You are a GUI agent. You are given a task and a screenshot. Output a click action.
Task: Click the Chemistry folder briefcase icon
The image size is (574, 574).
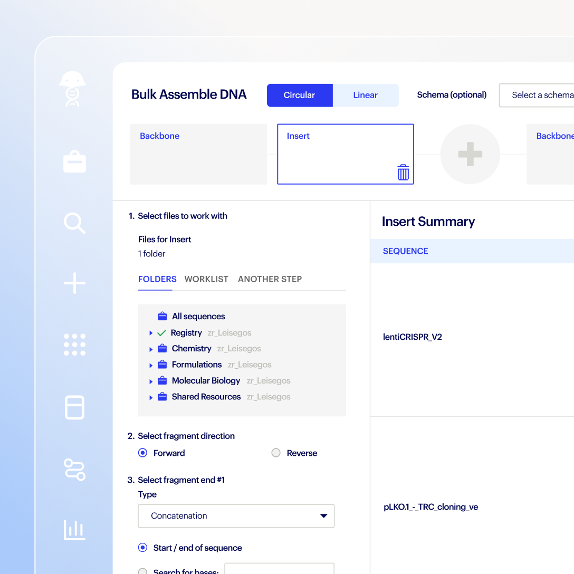tap(162, 348)
